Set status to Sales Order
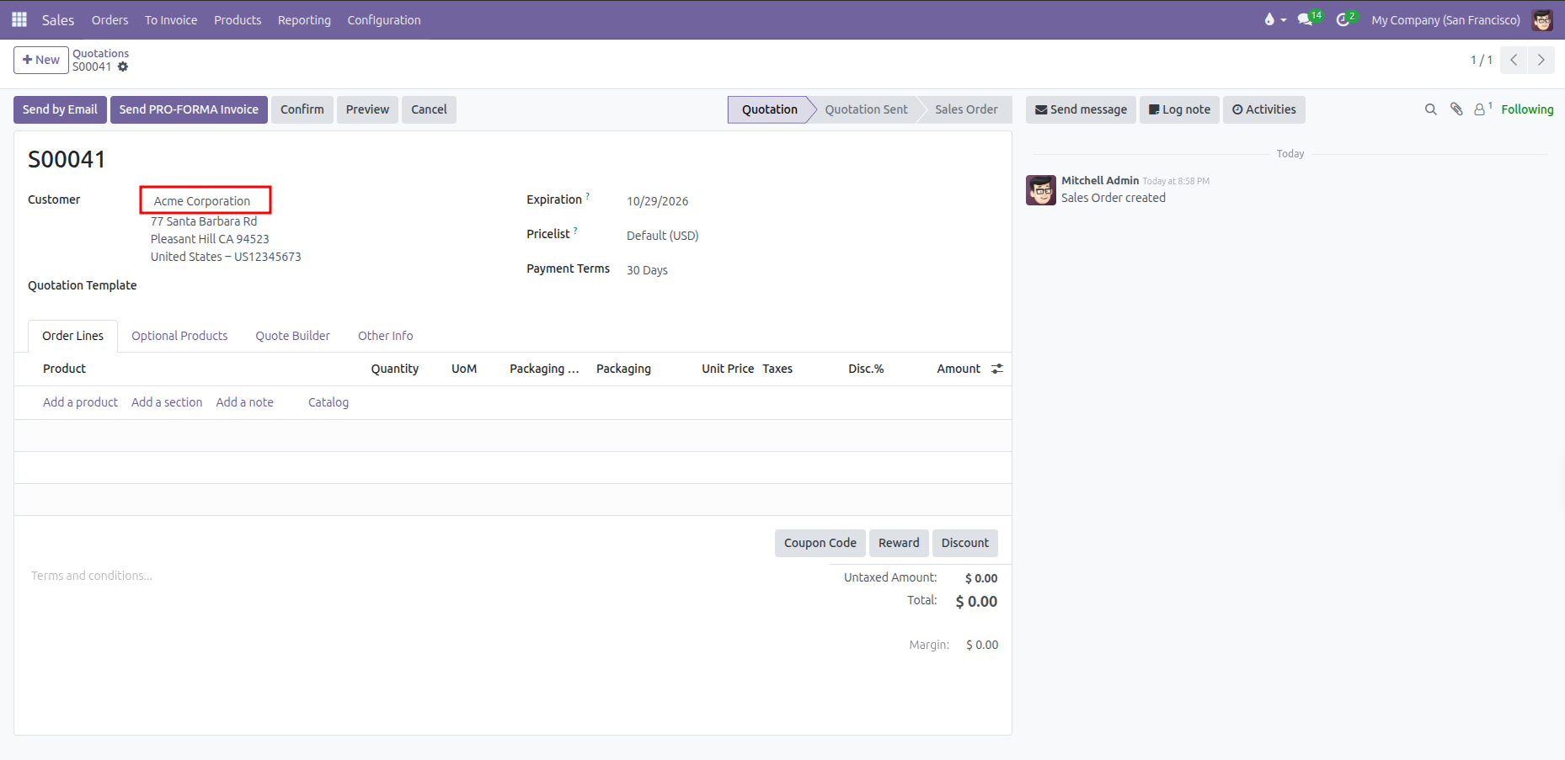The height and width of the screenshot is (760, 1565). click(966, 109)
